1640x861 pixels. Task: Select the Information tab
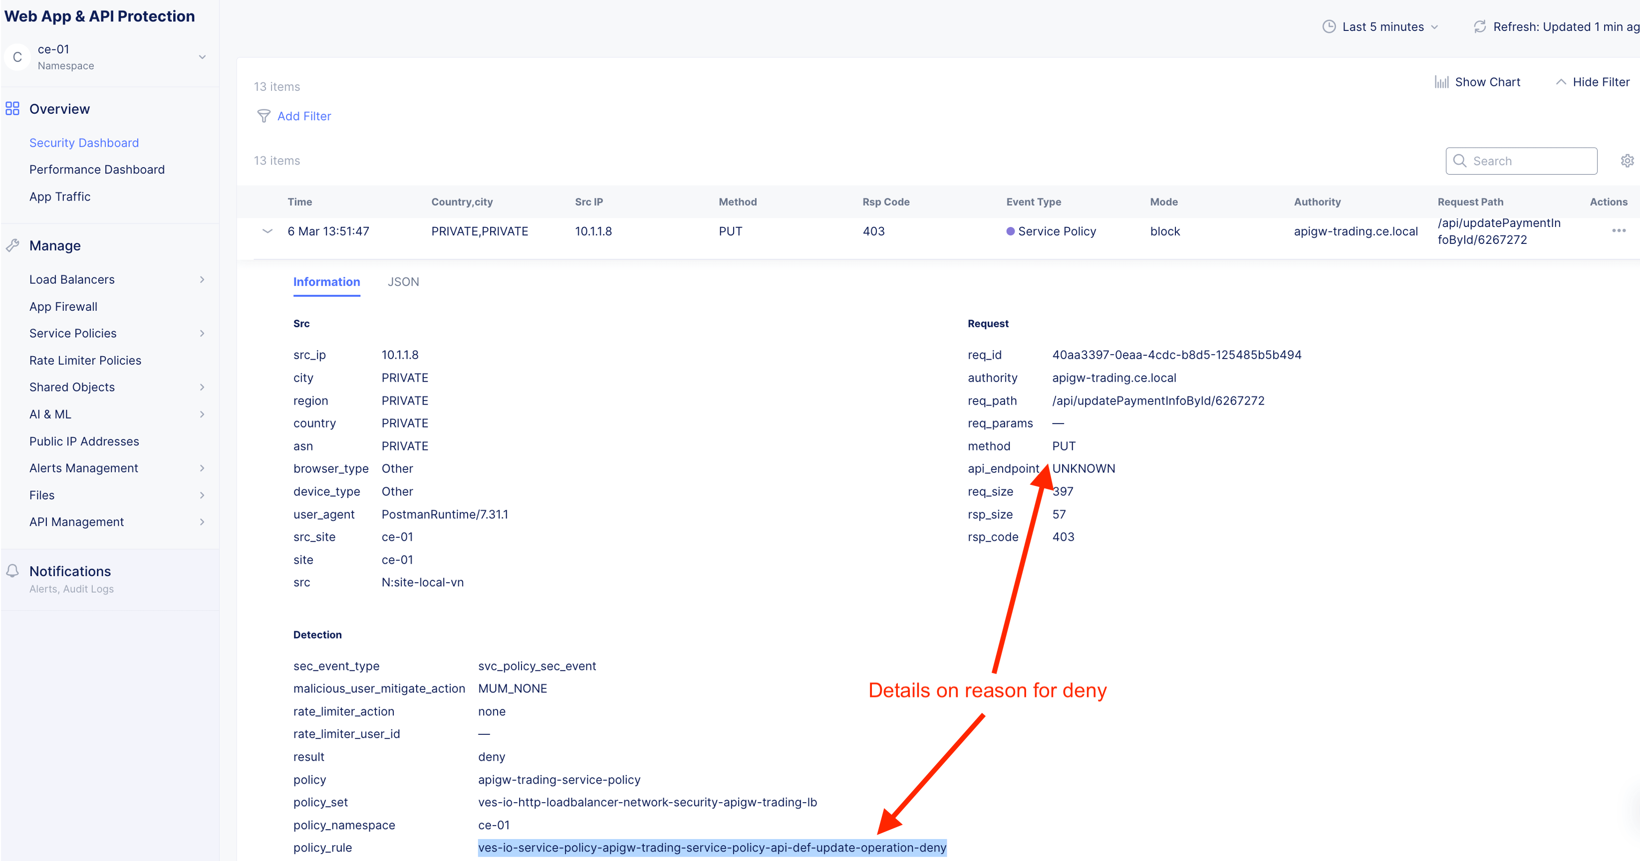326,282
